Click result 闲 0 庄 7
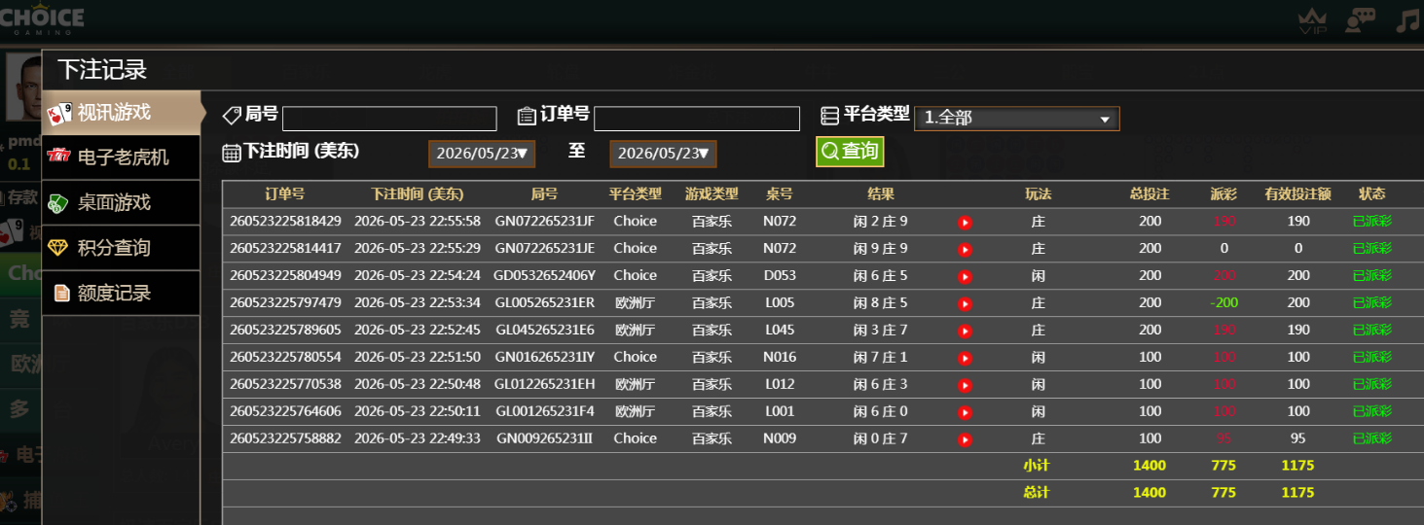Image resolution: width=1424 pixels, height=525 pixels. click(880, 438)
